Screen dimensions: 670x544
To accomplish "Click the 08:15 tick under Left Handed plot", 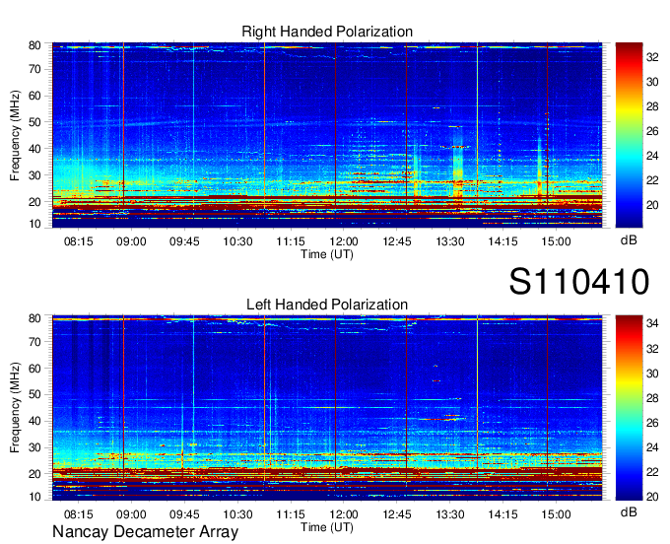I will pyautogui.click(x=78, y=514).
